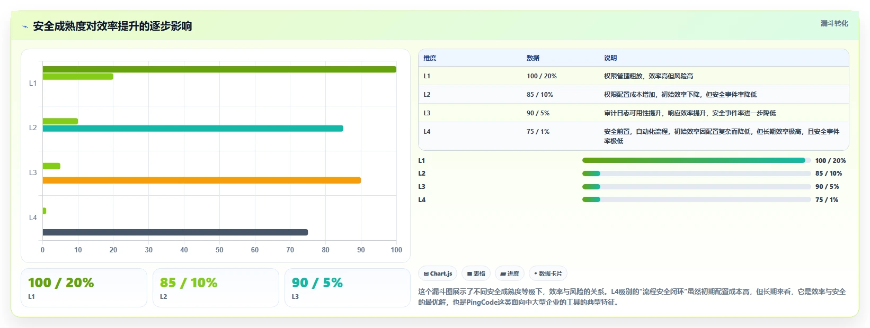The width and height of the screenshot is (870, 328).
Task: Click the L3 progress bar labeled 90 / 5%
Action: coord(696,187)
